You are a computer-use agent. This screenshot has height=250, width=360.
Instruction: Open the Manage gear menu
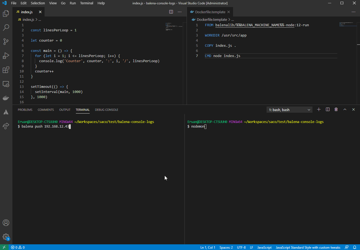6,237
